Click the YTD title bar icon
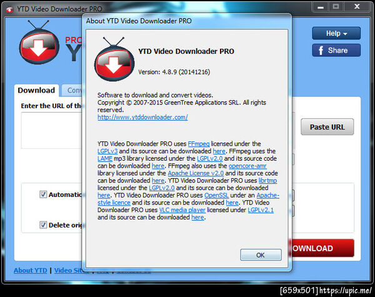375x297 pixels. coord(9,9)
